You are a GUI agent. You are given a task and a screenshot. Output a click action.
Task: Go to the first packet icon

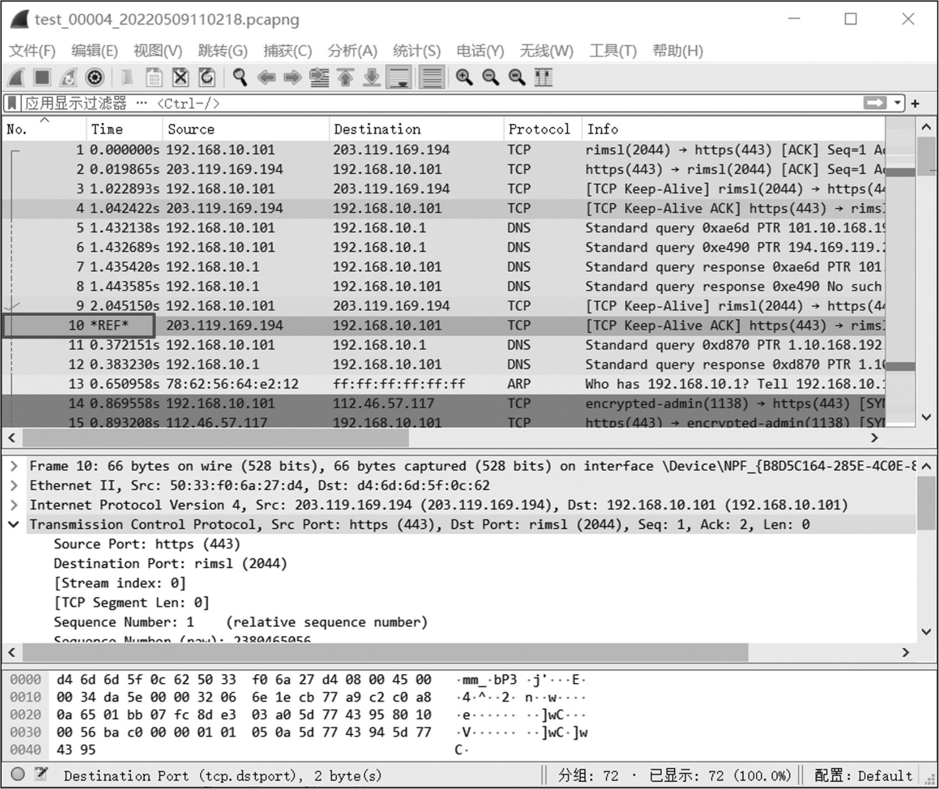[x=346, y=78]
